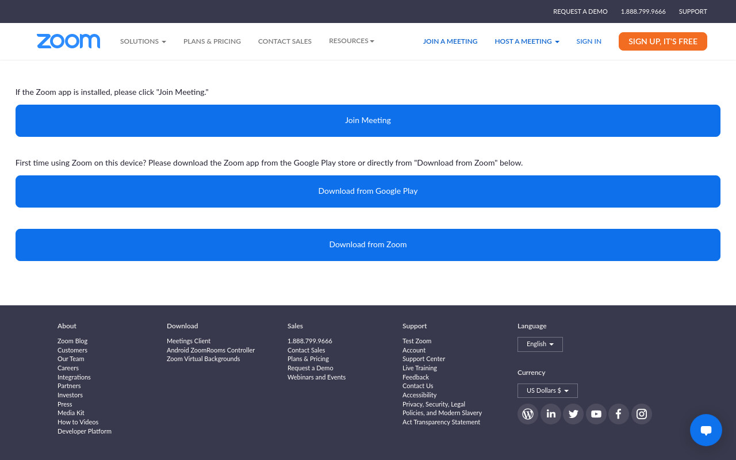
Task: Open the Instagram social icon
Action: tap(642, 414)
